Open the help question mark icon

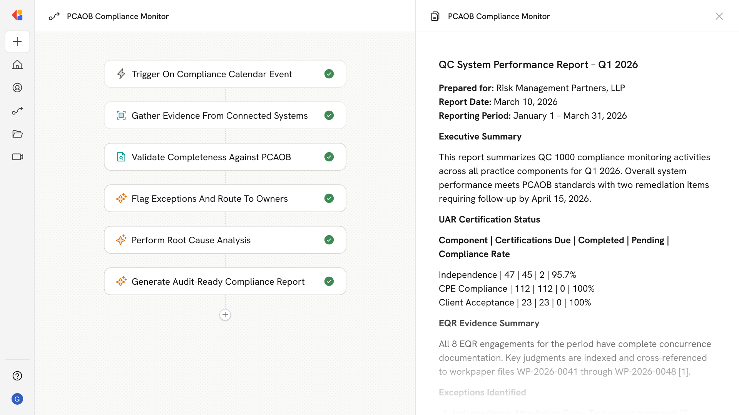click(x=17, y=376)
